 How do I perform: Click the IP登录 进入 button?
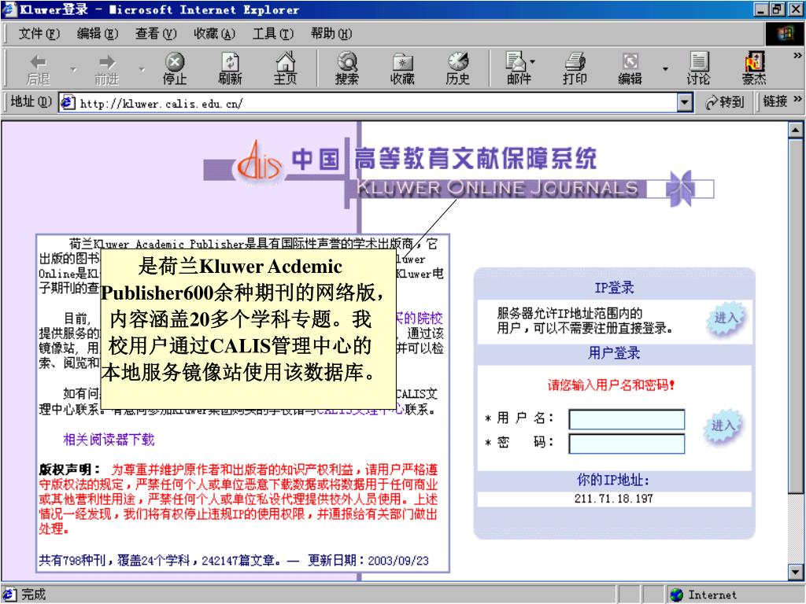pyautogui.click(x=726, y=319)
